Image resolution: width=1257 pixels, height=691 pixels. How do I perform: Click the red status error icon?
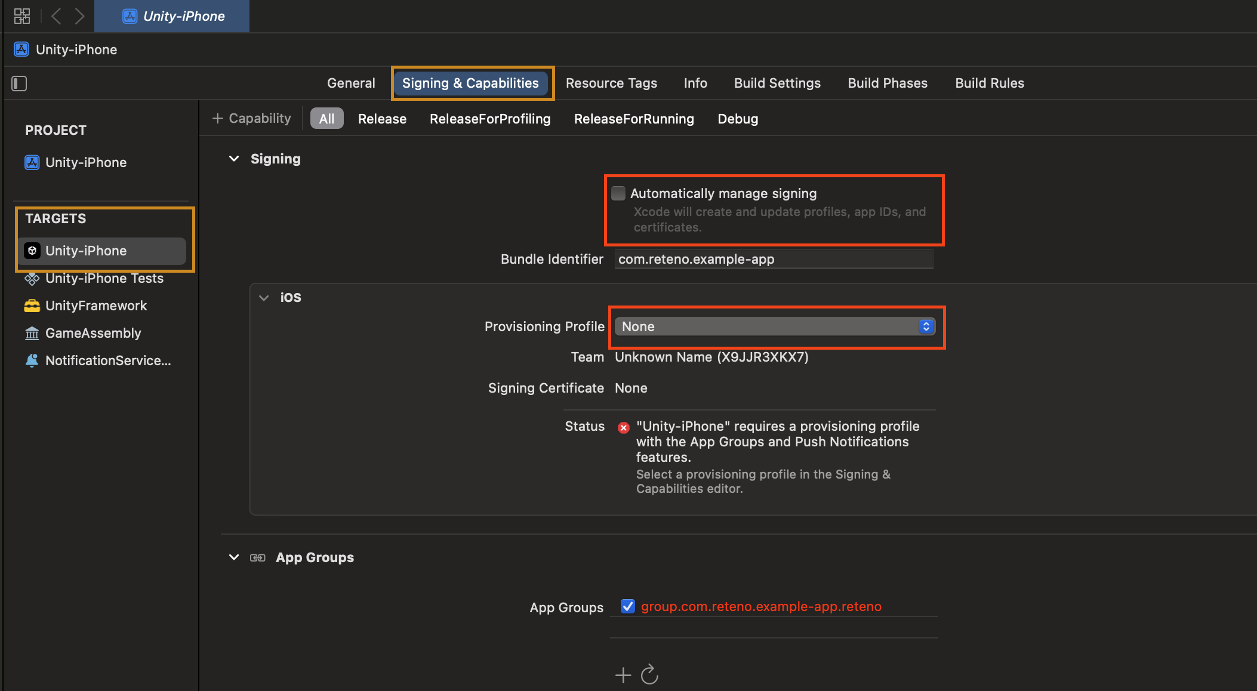tap(624, 427)
